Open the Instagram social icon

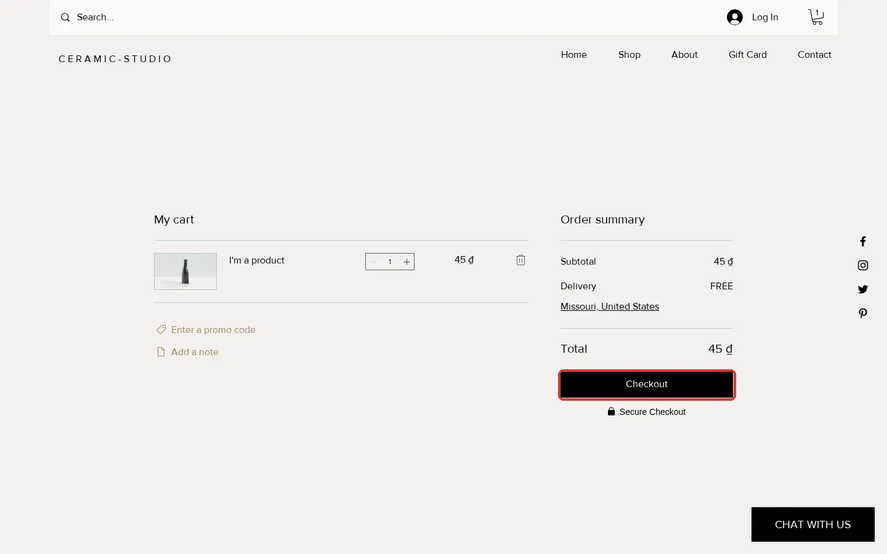[863, 265]
